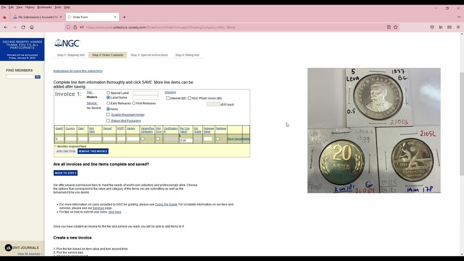This screenshot has height=261, width=464.
Task: Select the Label Name radio button
Action: [x=108, y=98]
